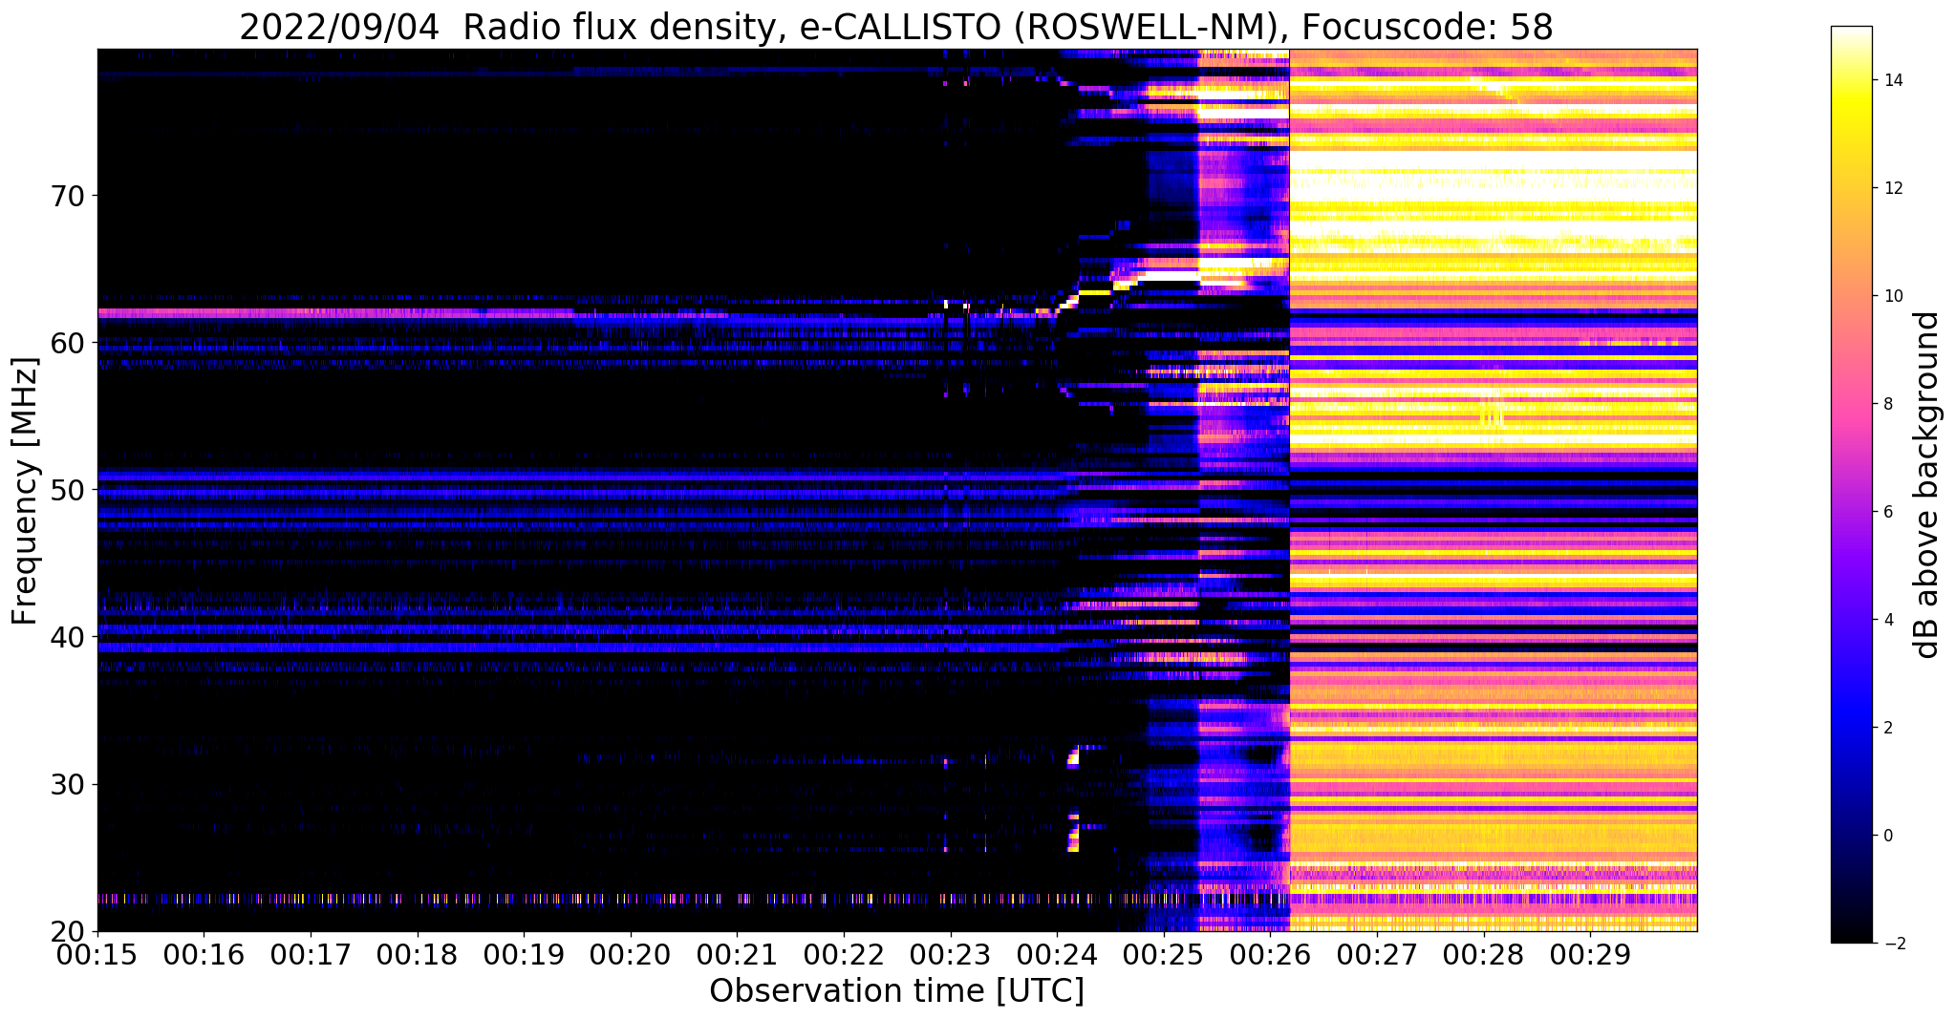Click the 00:16 time tick label
The height and width of the screenshot is (1019, 1956).
click(204, 955)
